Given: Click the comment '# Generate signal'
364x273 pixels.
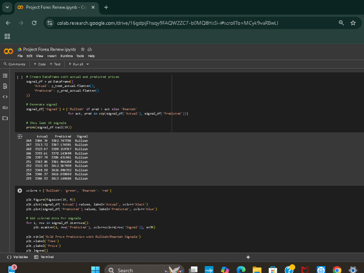Looking at the screenshot, I should (x=41, y=104).
